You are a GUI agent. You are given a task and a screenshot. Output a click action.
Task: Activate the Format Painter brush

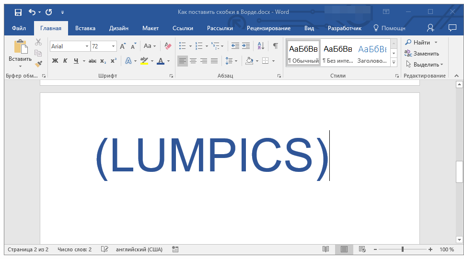point(38,64)
